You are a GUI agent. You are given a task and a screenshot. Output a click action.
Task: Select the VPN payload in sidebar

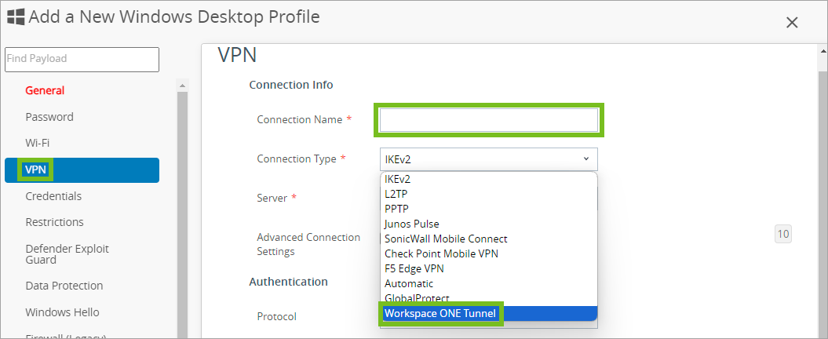point(82,170)
